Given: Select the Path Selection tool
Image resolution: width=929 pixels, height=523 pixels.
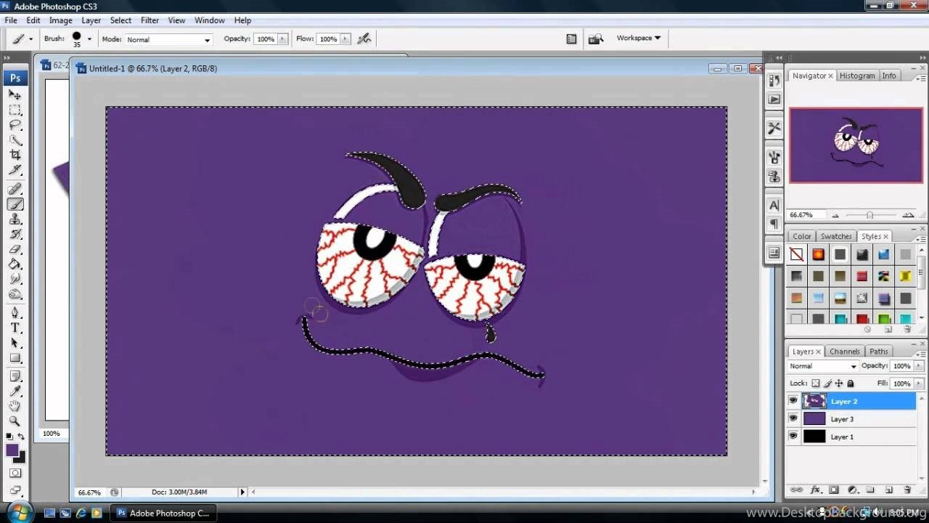Looking at the screenshot, I should click(x=15, y=343).
